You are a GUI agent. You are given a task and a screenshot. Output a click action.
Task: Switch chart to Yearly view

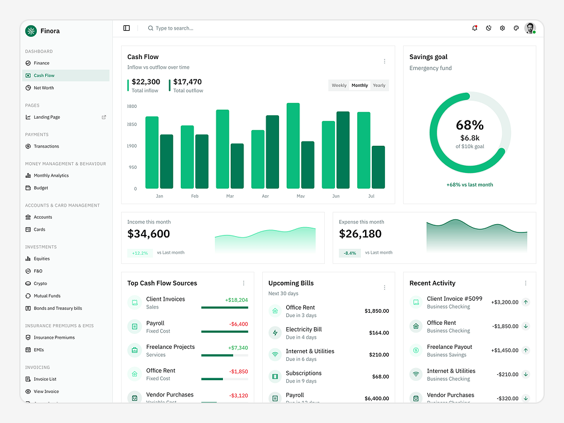point(379,85)
